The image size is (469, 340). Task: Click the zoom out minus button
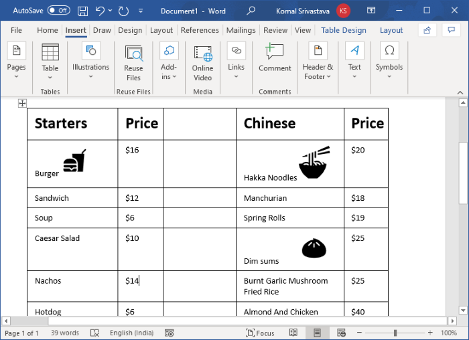(x=360, y=333)
